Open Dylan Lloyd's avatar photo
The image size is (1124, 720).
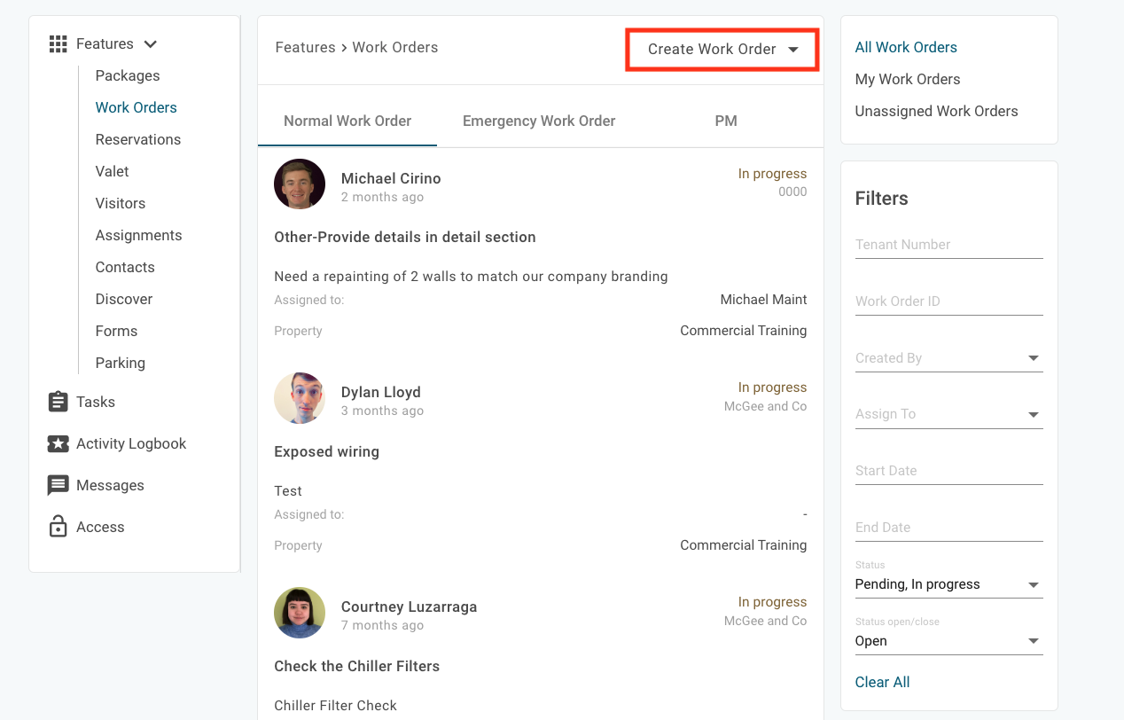300,398
